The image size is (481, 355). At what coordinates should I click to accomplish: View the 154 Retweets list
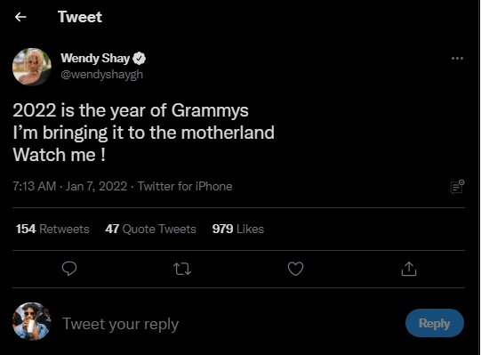[52, 229]
